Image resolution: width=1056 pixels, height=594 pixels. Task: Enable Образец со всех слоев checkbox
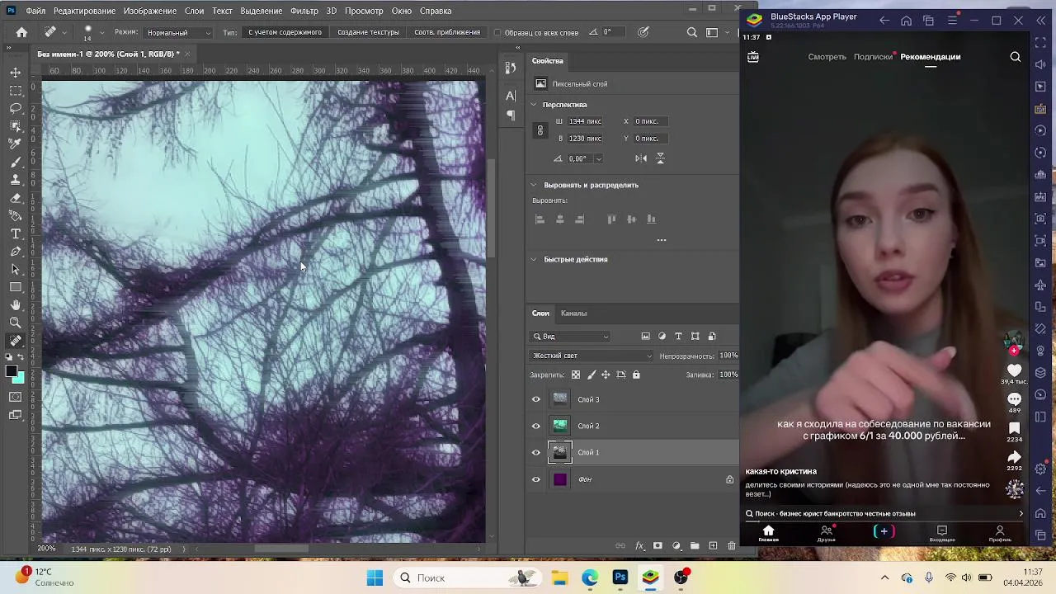point(497,32)
